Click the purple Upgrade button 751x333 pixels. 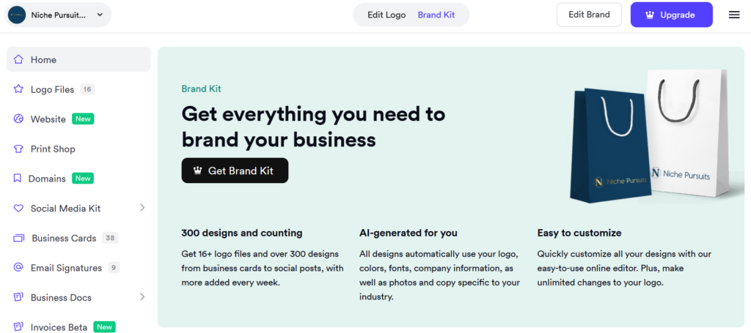672,15
